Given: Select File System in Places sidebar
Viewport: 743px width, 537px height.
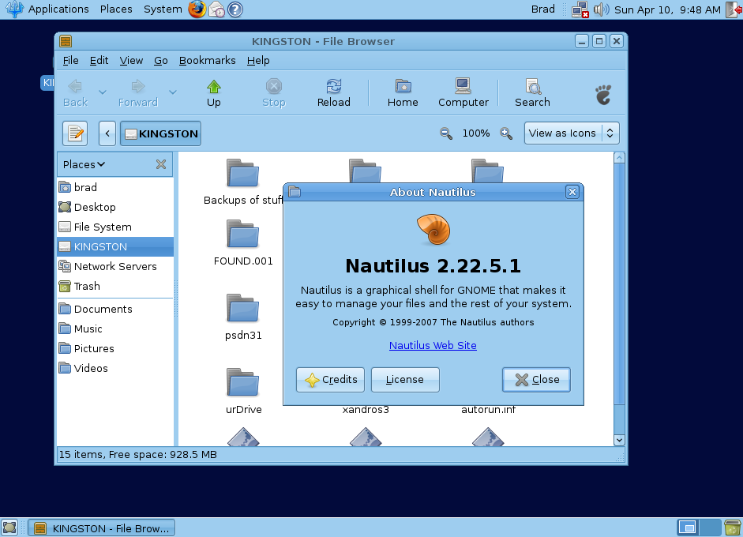Looking at the screenshot, I should (x=115, y=227).
